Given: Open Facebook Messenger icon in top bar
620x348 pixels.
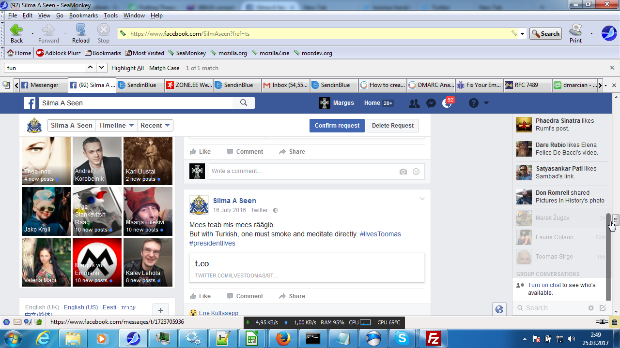Looking at the screenshot, I should click(431, 103).
